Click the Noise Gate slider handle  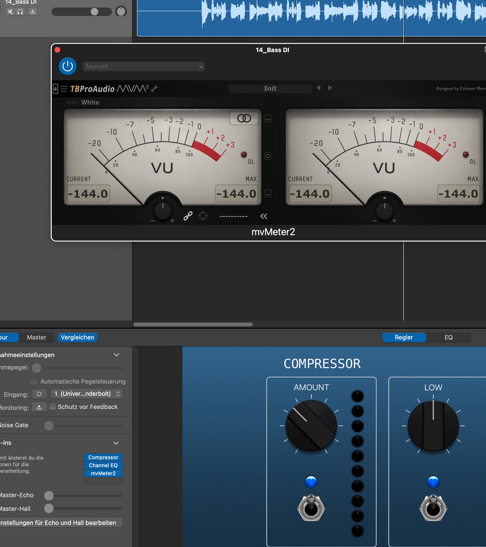tap(49, 426)
